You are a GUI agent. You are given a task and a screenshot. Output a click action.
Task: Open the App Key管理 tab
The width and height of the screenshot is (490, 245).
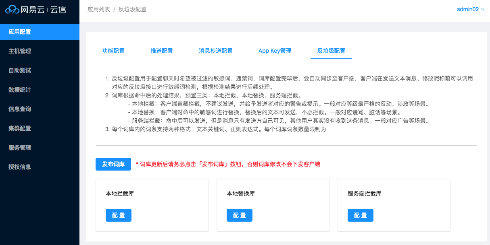(275, 51)
